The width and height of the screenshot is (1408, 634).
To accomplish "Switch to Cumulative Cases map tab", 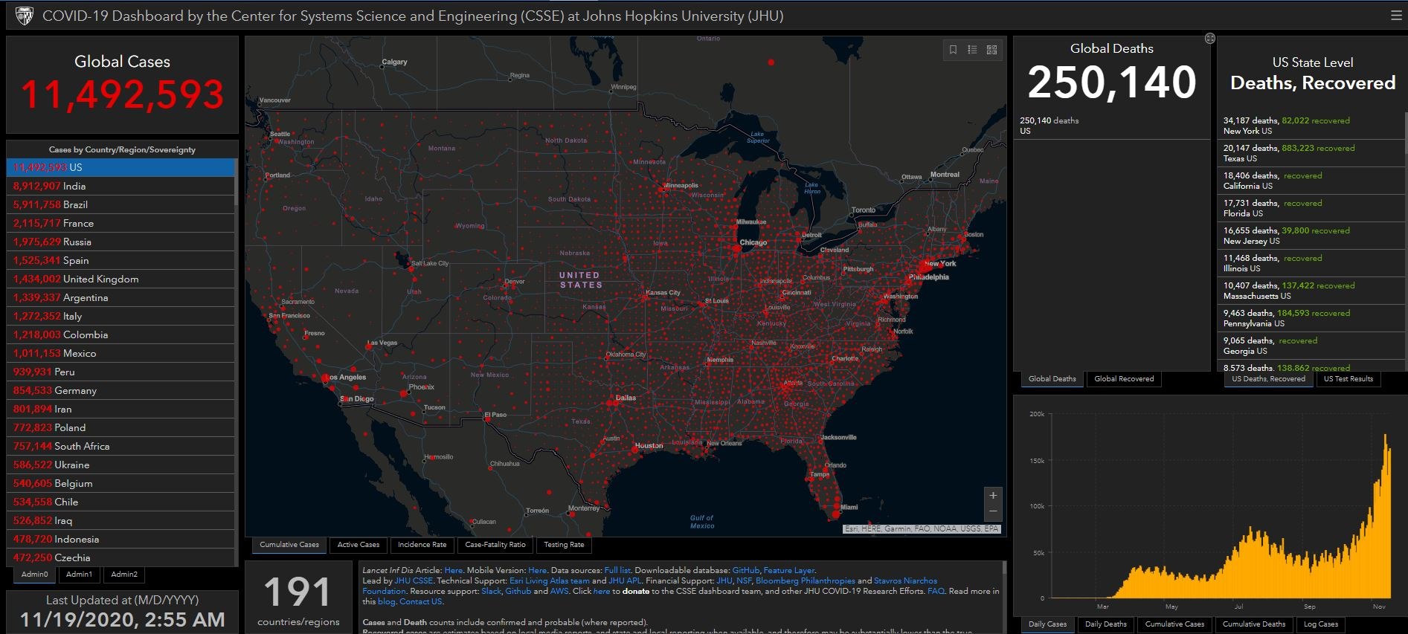I will [x=289, y=545].
